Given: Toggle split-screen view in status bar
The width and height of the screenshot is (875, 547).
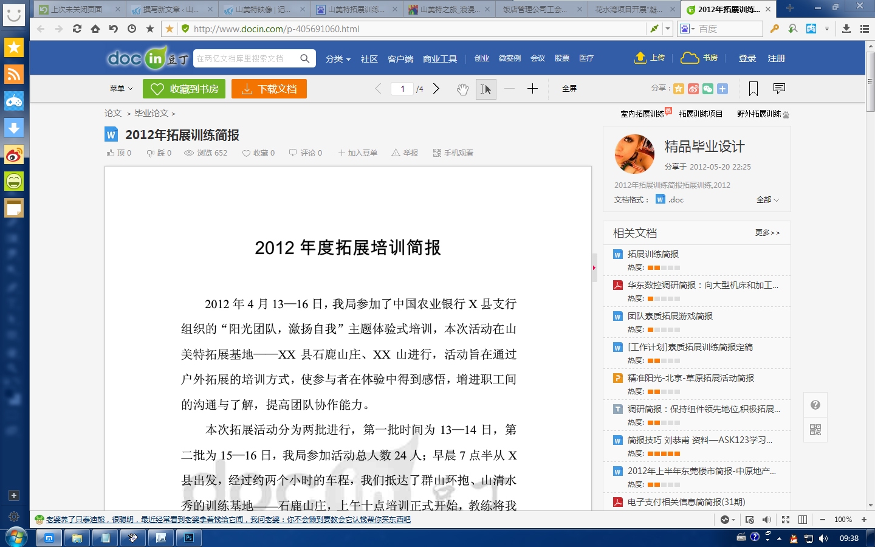Looking at the screenshot, I should coord(802,520).
